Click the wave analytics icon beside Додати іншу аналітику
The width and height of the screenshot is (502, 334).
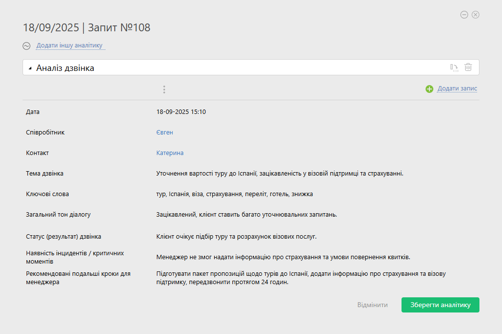pos(26,46)
